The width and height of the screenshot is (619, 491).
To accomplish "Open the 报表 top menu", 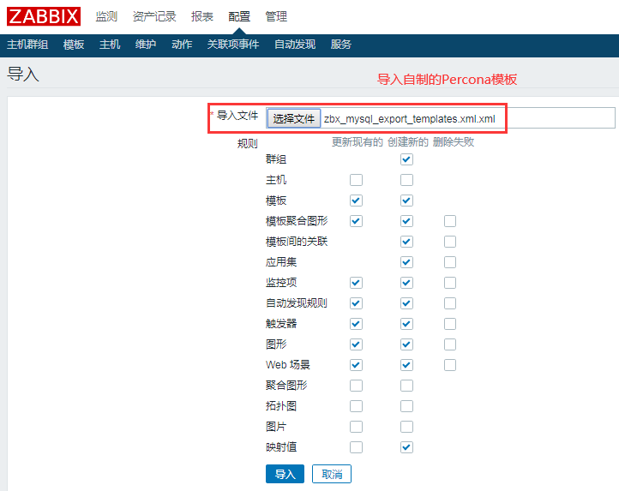I will (x=202, y=16).
